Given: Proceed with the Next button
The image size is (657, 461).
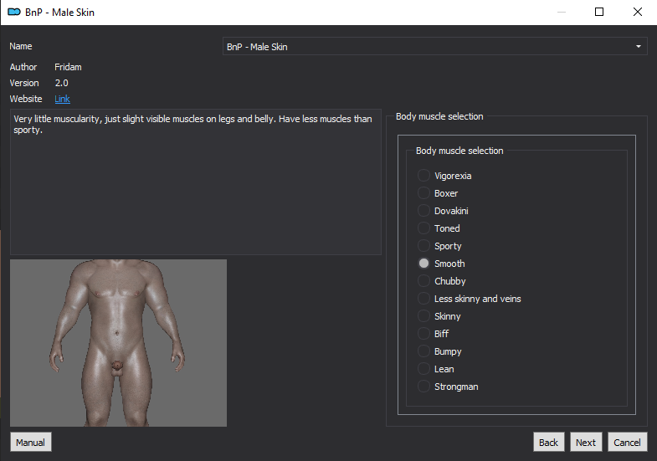Looking at the screenshot, I should (586, 442).
